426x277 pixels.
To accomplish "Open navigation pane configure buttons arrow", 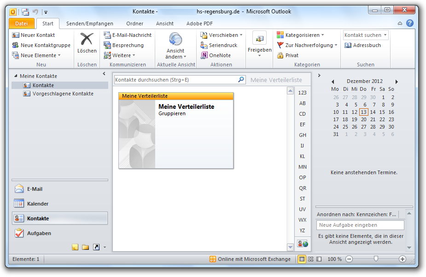I will coord(105,248).
